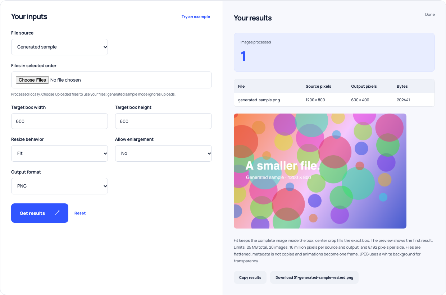Click the 202441 bytes value
This screenshot has width=446, height=295.
403,100
